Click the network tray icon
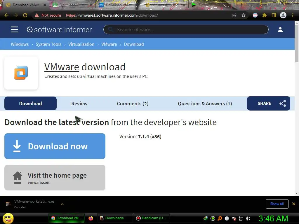 241,218
